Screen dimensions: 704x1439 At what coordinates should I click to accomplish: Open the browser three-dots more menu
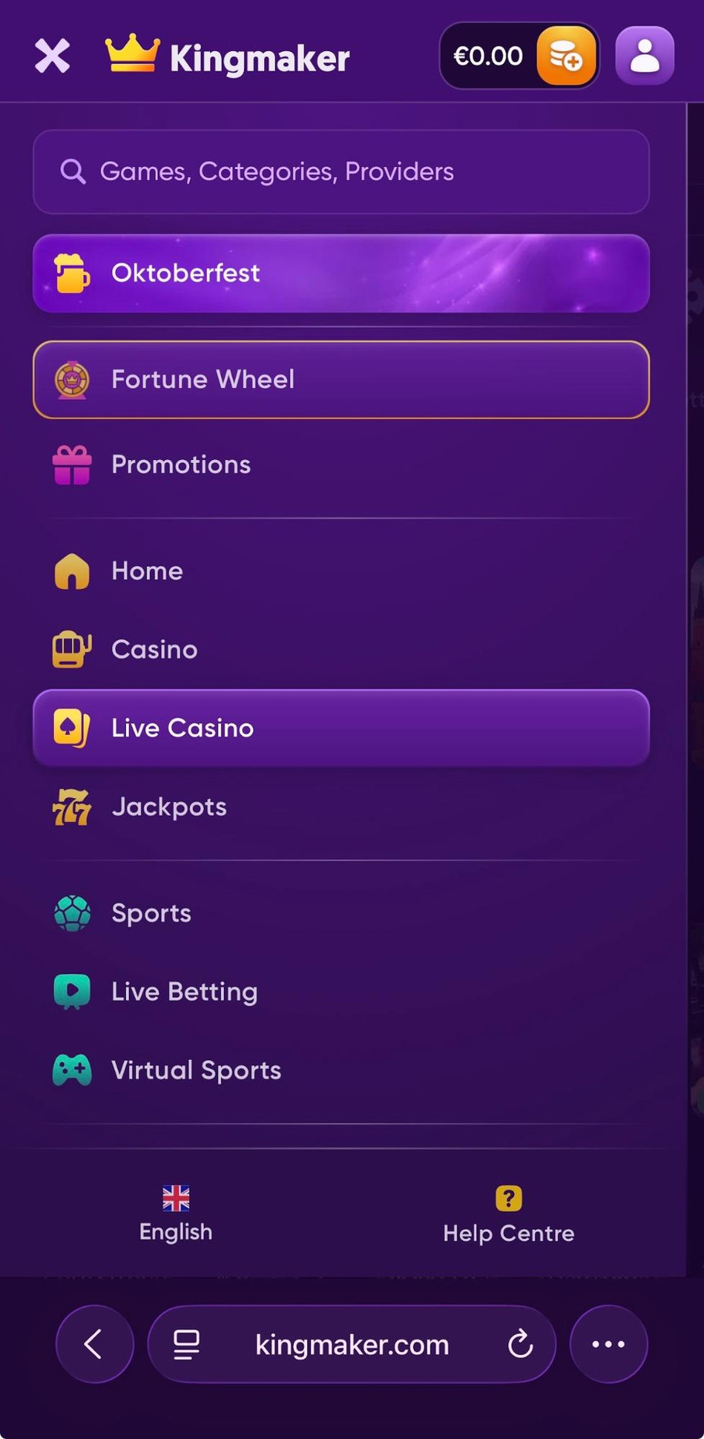(608, 1344)
